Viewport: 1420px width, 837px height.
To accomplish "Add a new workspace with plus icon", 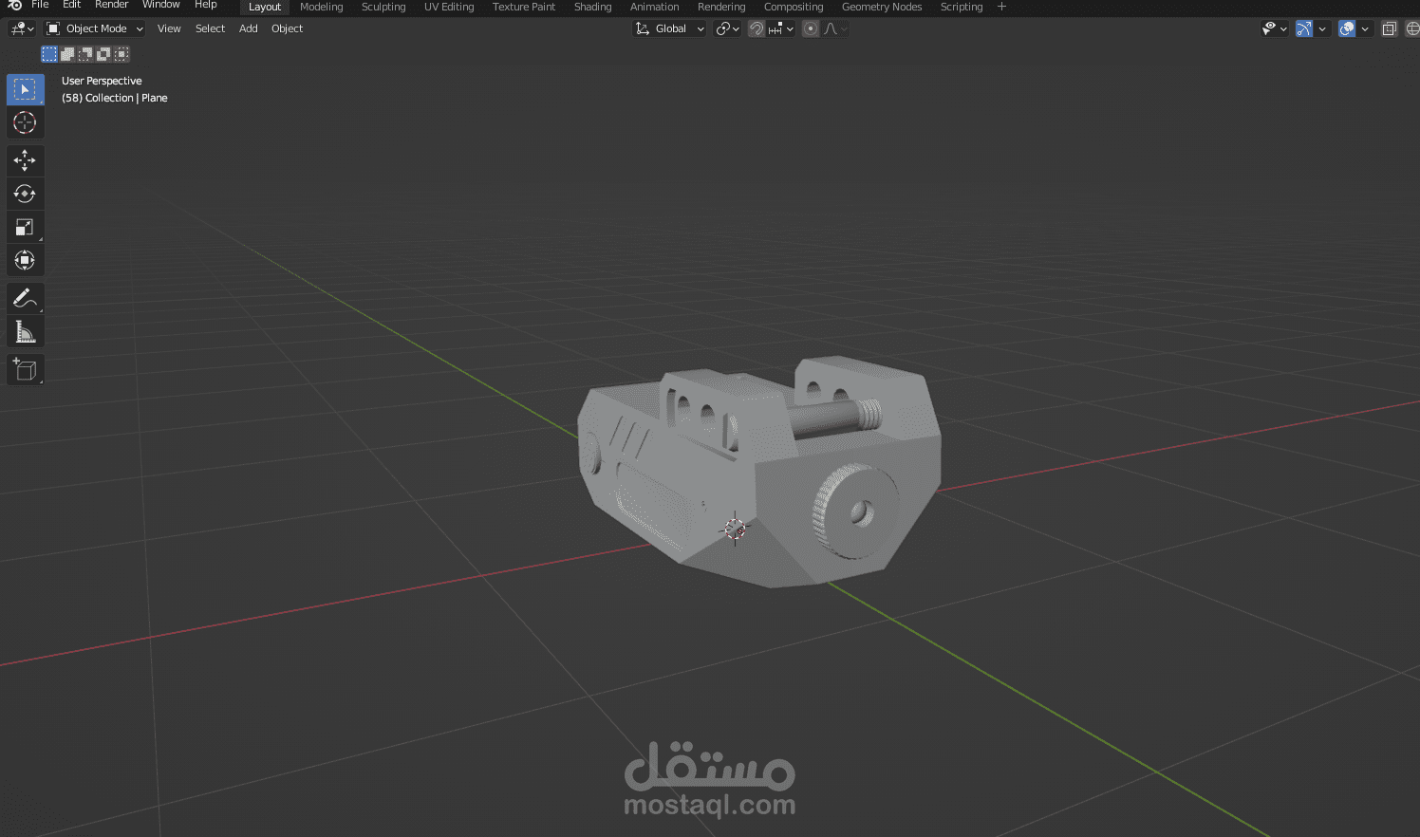I will click(x=1001, y=7).
